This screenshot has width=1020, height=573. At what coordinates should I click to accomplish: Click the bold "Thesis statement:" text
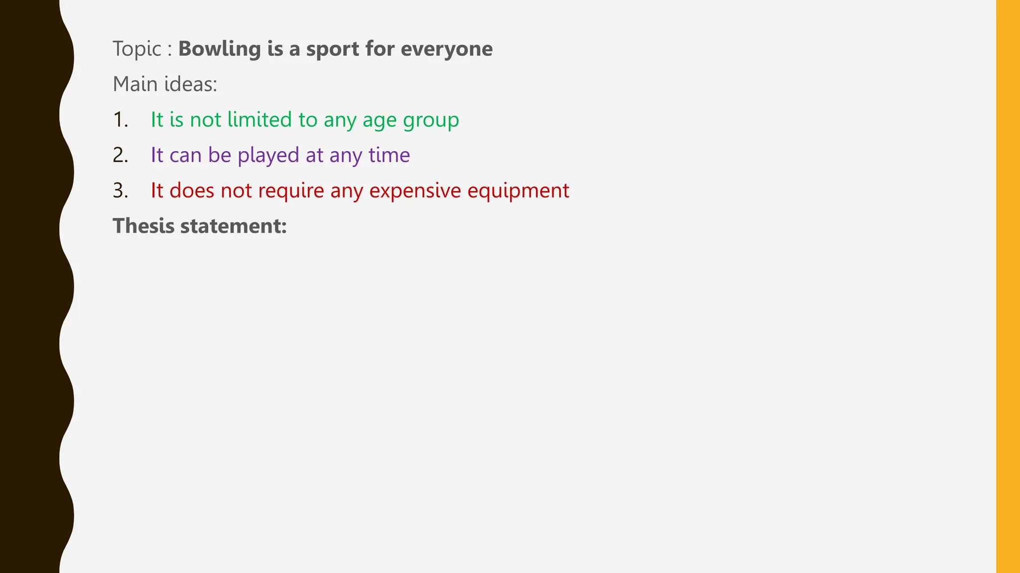(x=200, y=226)
